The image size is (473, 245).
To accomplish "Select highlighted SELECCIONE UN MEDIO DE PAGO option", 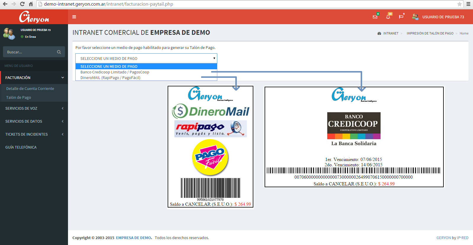I will tap(146, 66).
